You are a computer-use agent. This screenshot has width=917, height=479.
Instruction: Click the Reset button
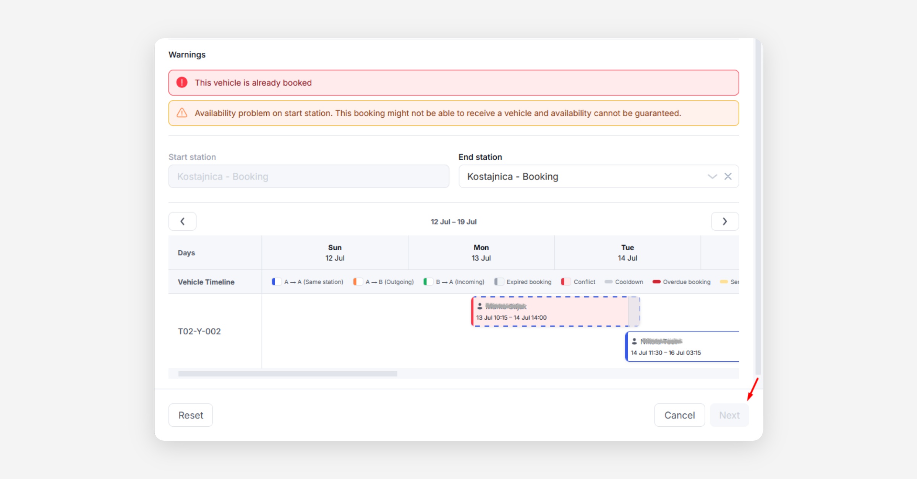point(191,415)
